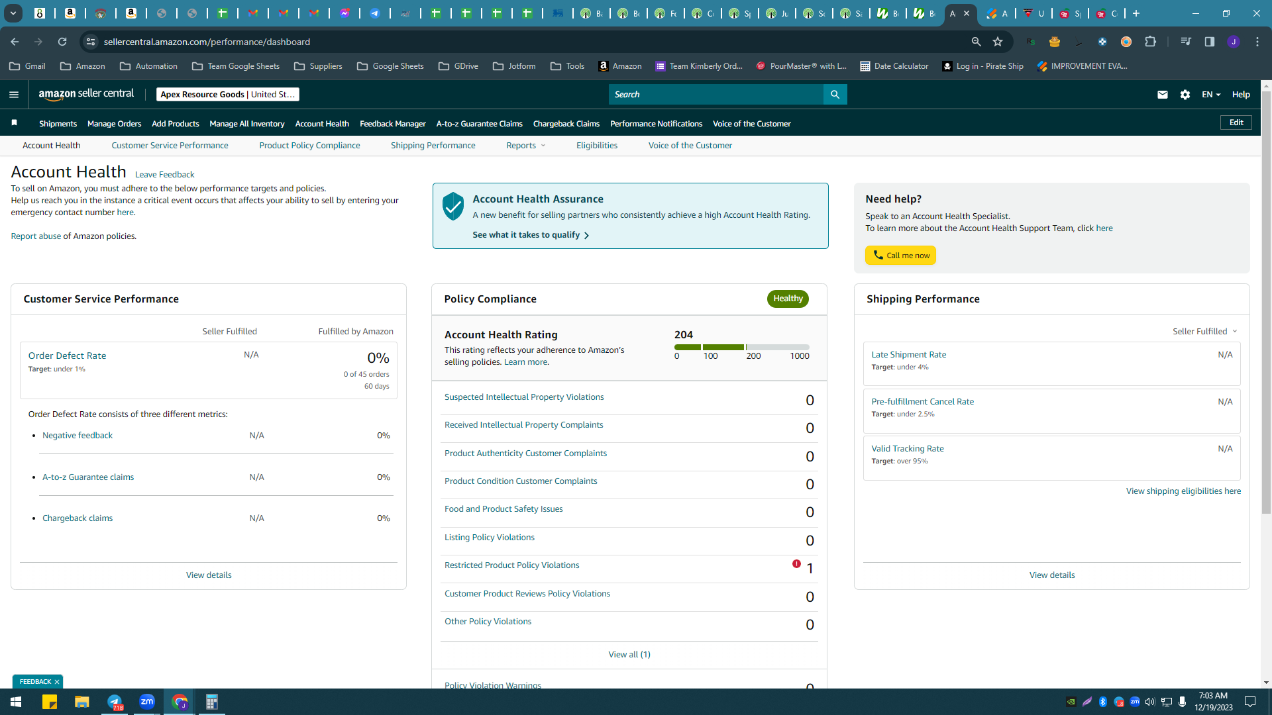Open Performance Notifications menu item
This screenshot has height=715, width=1272.
pos(656,124)
